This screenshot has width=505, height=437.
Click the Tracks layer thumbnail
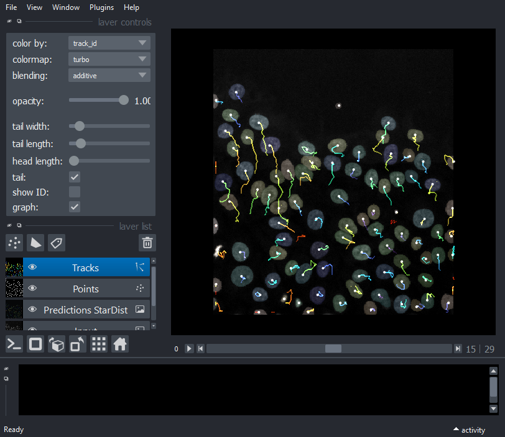pos(14,267)
